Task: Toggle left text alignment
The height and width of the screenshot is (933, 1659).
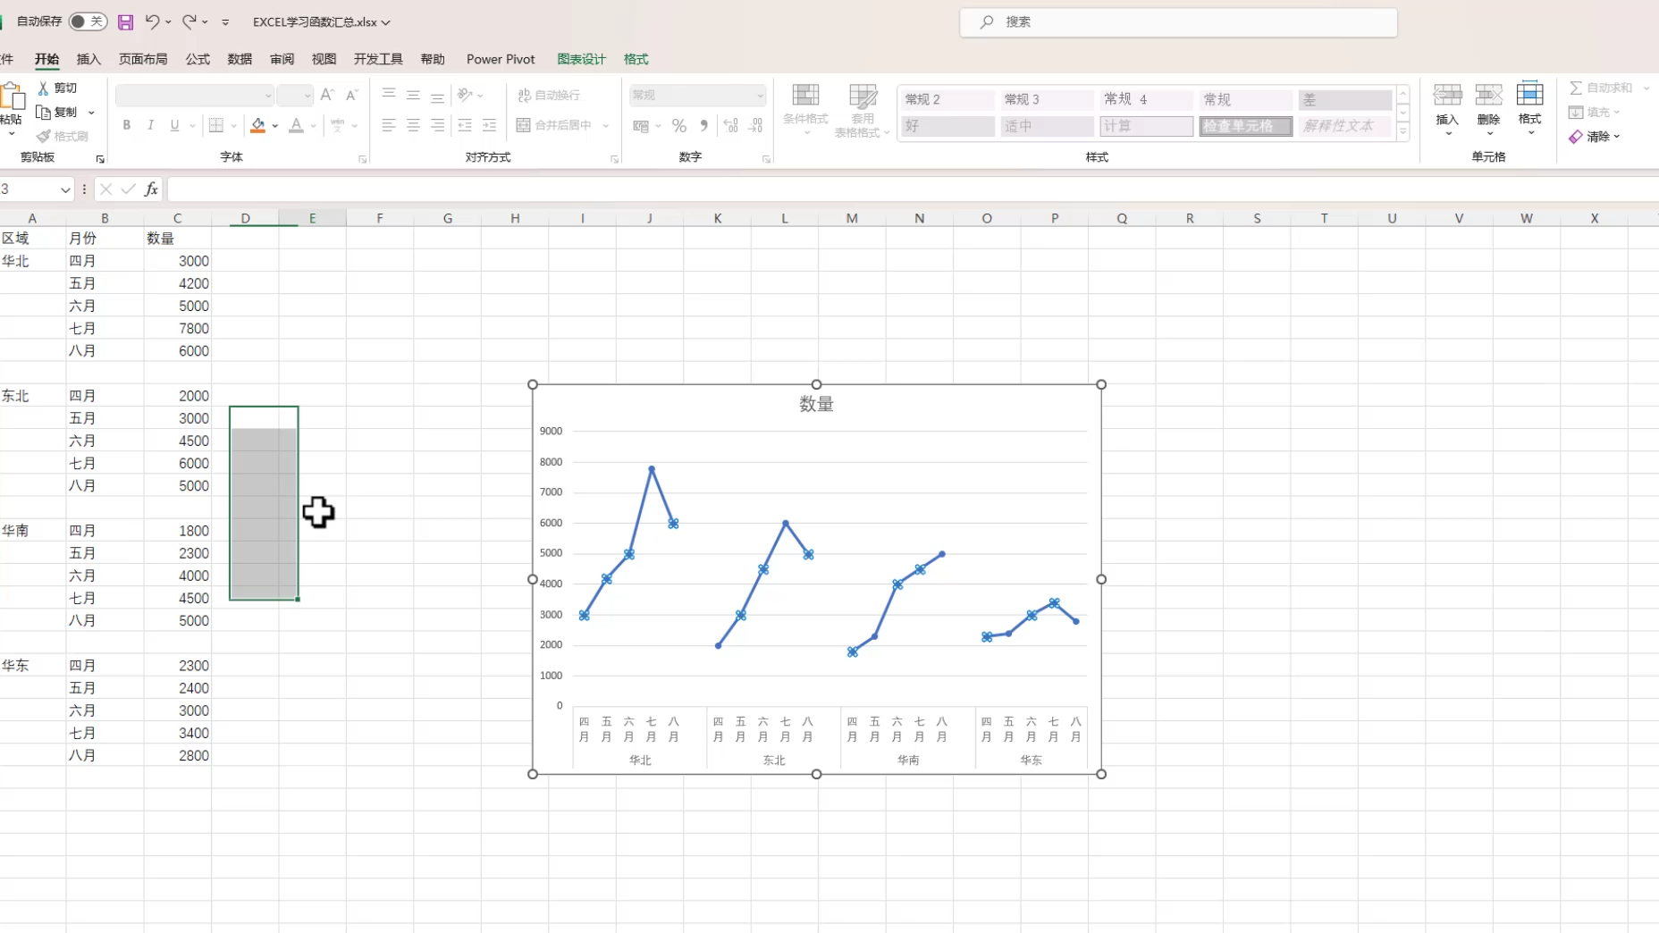Action: (388, 126)
